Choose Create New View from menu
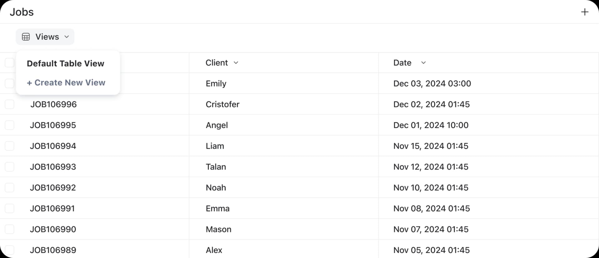The width and height of the screenshot is (599, 258). [66, 83]
